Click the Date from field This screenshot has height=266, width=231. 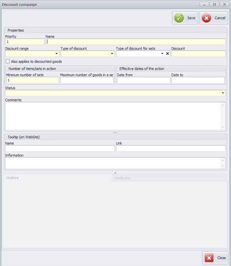click(144, 80)
